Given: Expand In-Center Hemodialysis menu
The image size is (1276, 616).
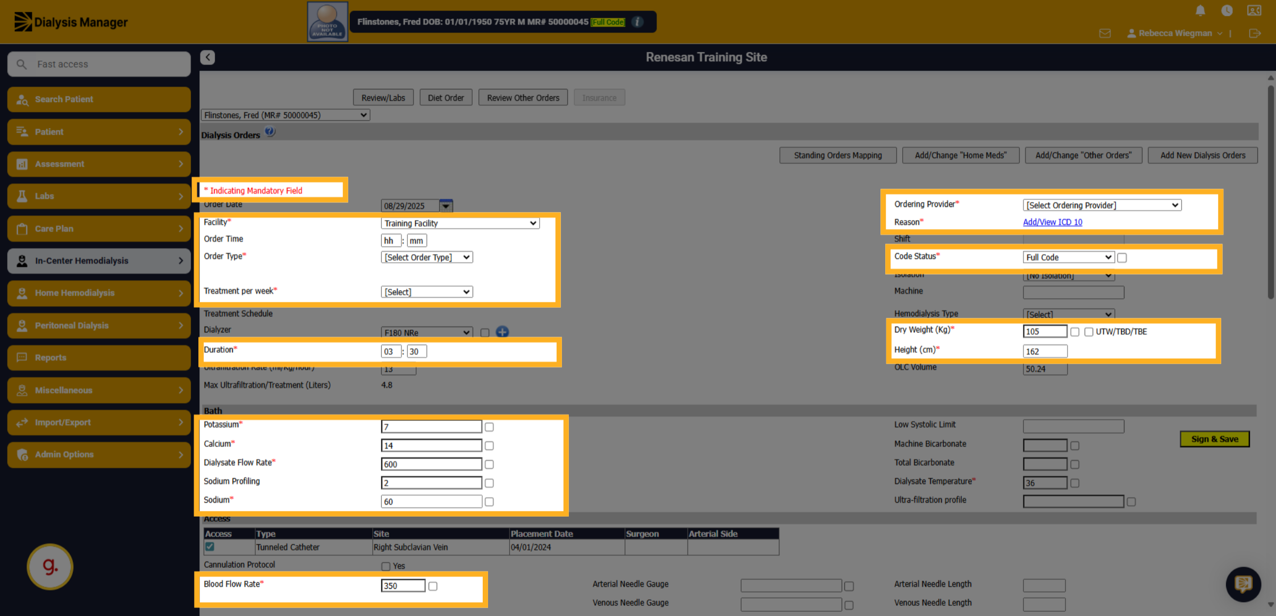Looking at the screenshot, I should pyautogui.click(x=99, y=261).
